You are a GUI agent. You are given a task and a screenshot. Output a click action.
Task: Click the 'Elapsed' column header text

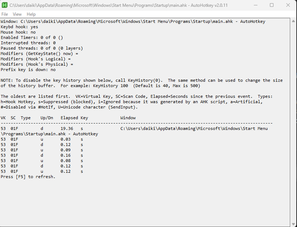(x=69, y=118)
